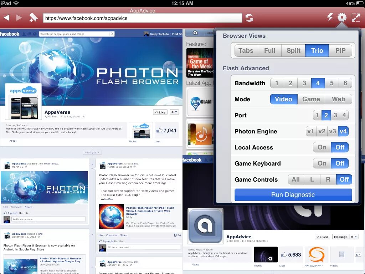Open the AppAdvice Videos tile
Screen dimensions: 365x274
tap(341, 255)
